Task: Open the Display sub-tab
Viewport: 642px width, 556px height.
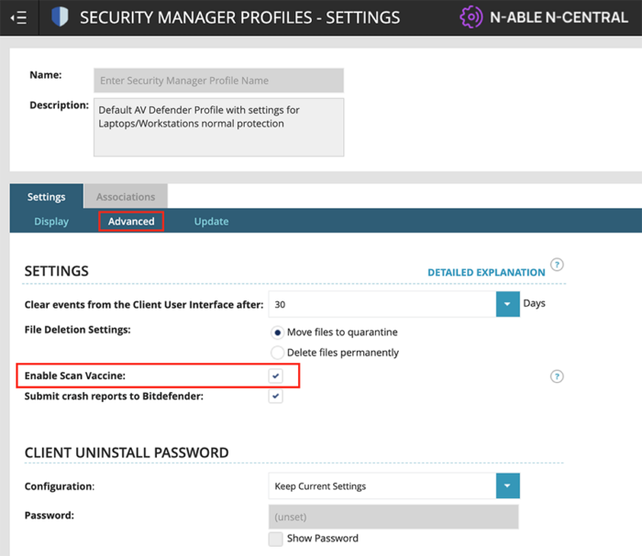Action: (x=51, y=222)
